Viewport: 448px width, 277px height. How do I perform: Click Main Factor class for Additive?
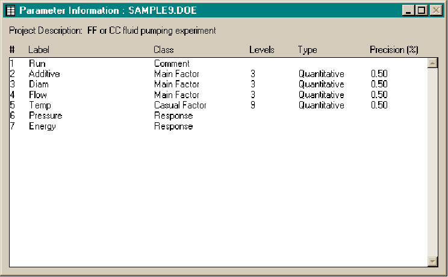click(176, 74)
